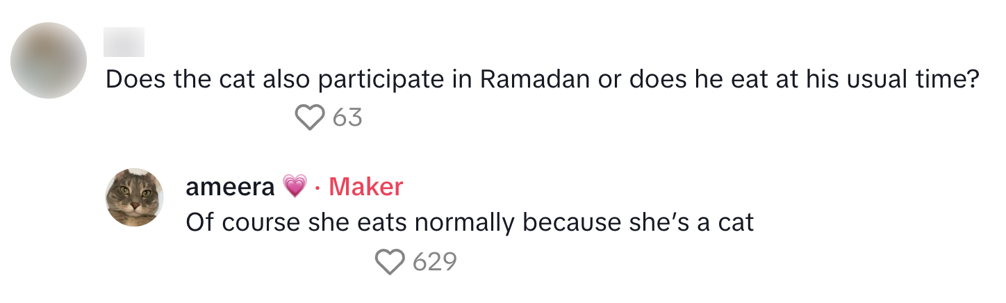Viewport: 1006px width, 303px height.
Task: Click the 629 like count
Action: pyautogui.click(x=434, y=261)
